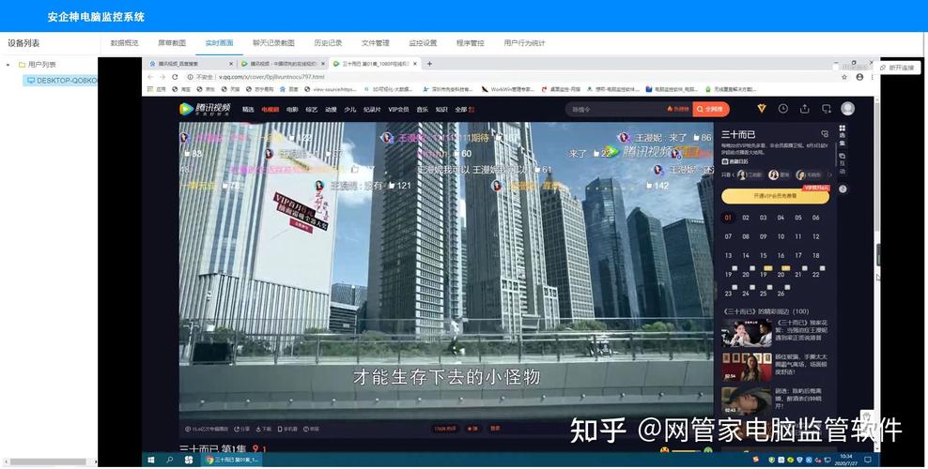Open the 电影 category

tap(292, 109)
